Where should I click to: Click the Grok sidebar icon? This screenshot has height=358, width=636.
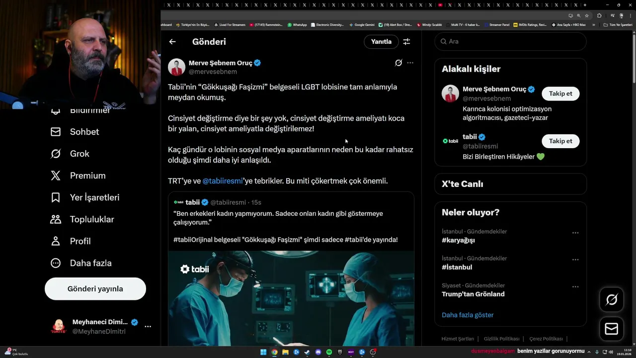56,154
